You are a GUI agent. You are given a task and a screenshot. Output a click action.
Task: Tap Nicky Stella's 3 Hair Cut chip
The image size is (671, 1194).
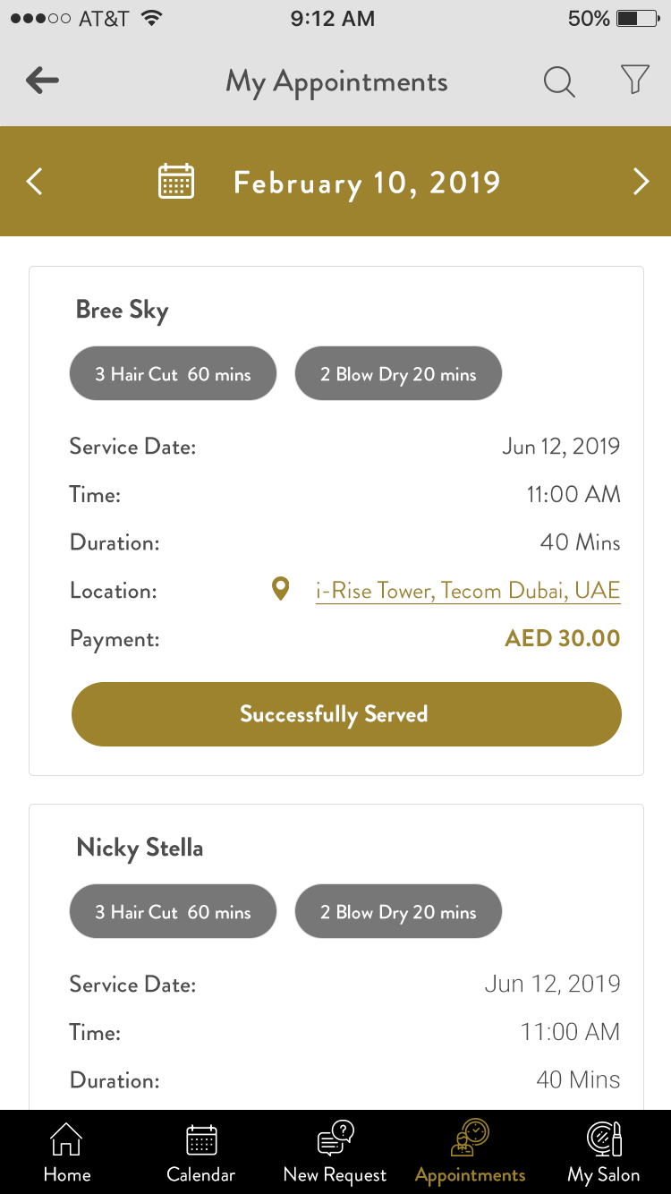tap(174, 912)
